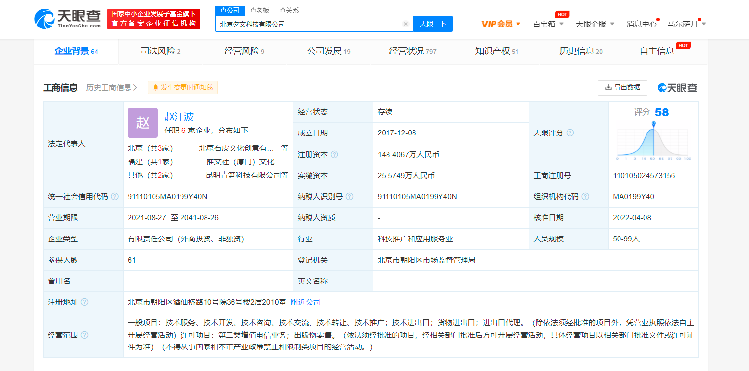Image resolution: width=749 pixels, height=371 pixels.
Task: Click the paid-in capital 25.5749万人民币
Action: [x=406, y=175]
